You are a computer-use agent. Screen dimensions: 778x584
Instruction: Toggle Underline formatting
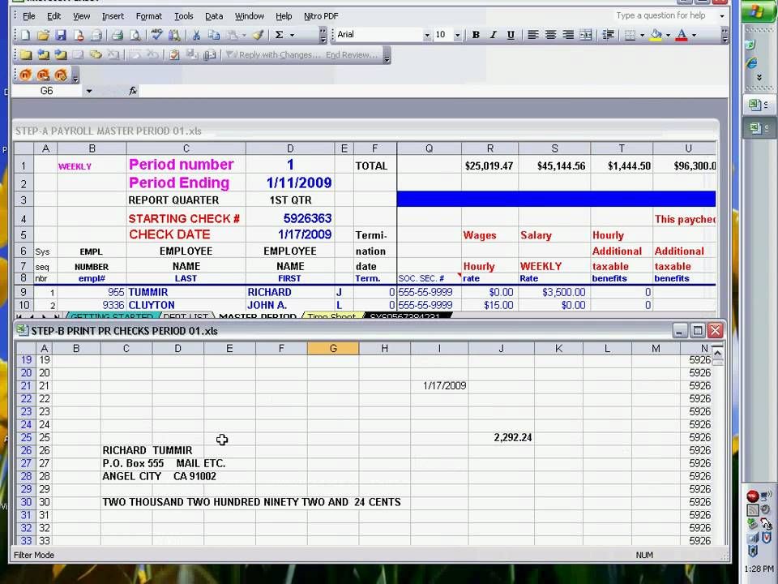tap(511, 35)
